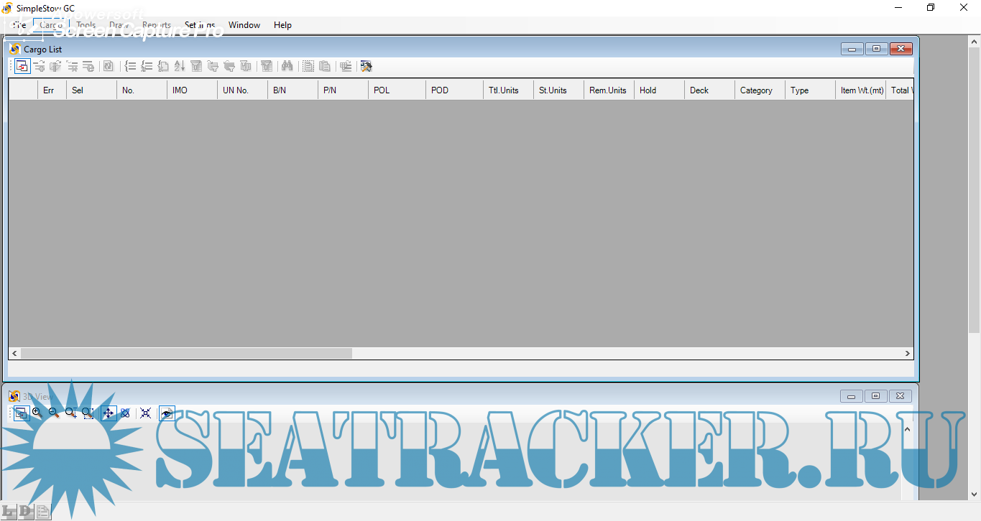Click the fit-to-view arrows icon in 3D View
Screen dimensions: 981x521
pos(145,413)
